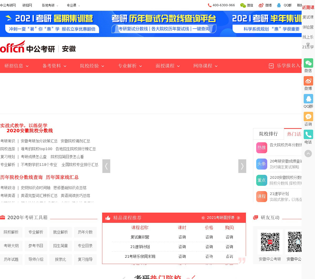Open the 难考的院校top100 link
315x279 pixels.
[36, 149]
